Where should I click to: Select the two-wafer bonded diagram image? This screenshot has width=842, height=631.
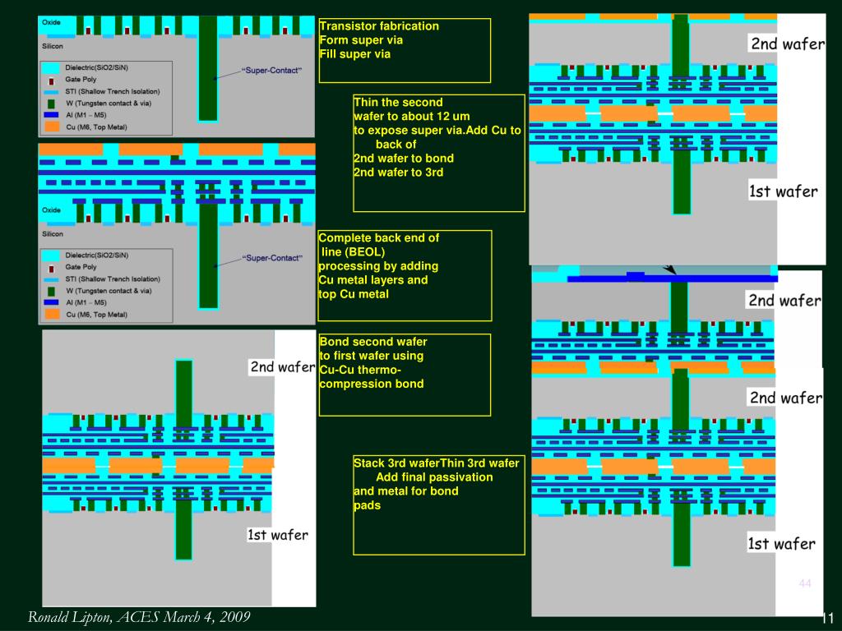click(x=178, y=467)
